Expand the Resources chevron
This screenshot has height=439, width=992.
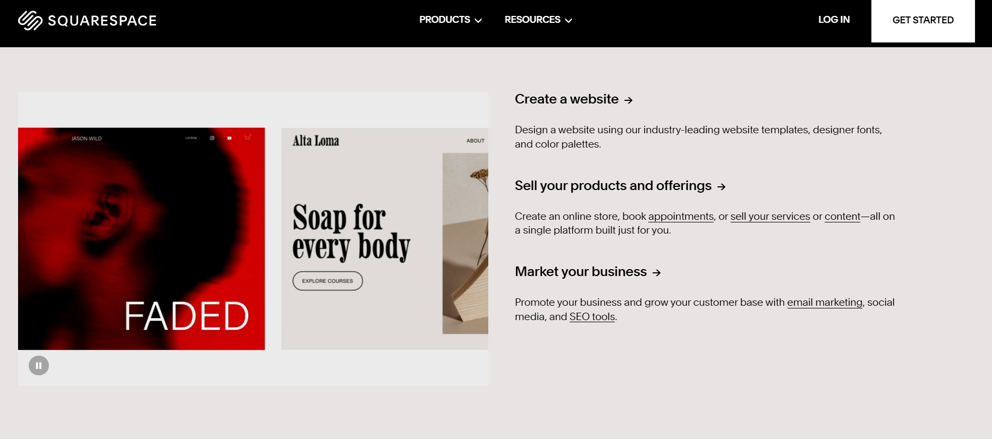tap(569, 20)
